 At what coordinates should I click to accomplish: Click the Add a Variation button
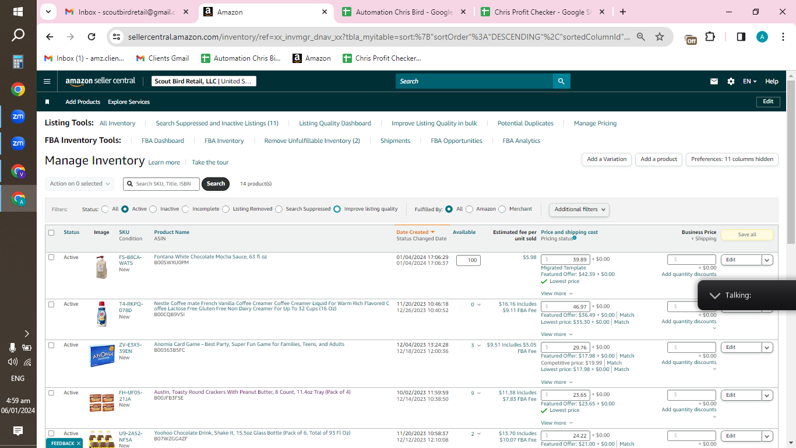click(607, 159)
